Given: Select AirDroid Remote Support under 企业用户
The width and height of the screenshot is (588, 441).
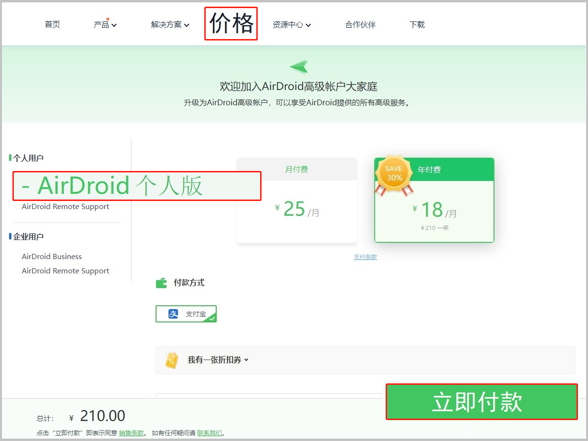Looking at the screenshot, I should (65, 271).
